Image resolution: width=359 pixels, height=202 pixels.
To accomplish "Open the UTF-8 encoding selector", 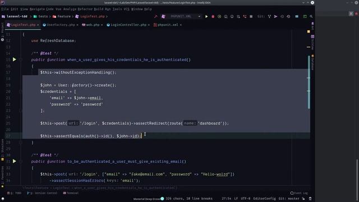I will [246, 199].
